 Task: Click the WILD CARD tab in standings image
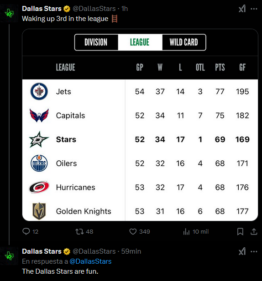[x=183, y=42]
